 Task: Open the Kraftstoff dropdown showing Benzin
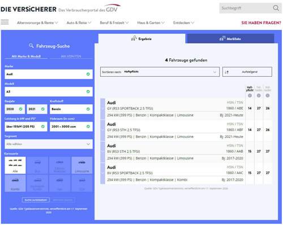pos(71,109)
